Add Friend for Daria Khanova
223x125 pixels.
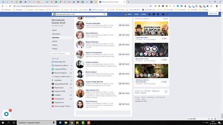click(x=124, y=104)
